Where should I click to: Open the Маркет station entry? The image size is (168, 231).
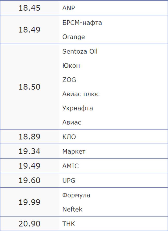click(74, 152)
